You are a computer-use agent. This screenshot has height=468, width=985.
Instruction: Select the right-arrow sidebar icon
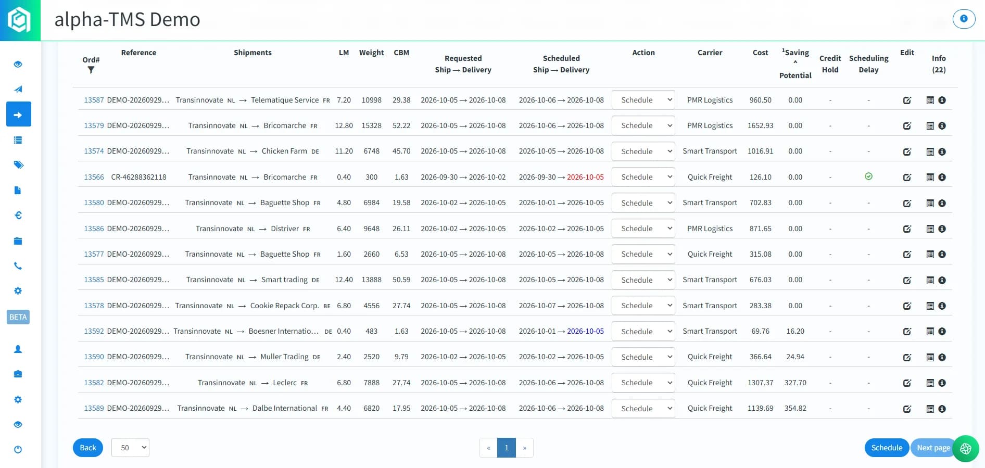(x=18, y=114)
